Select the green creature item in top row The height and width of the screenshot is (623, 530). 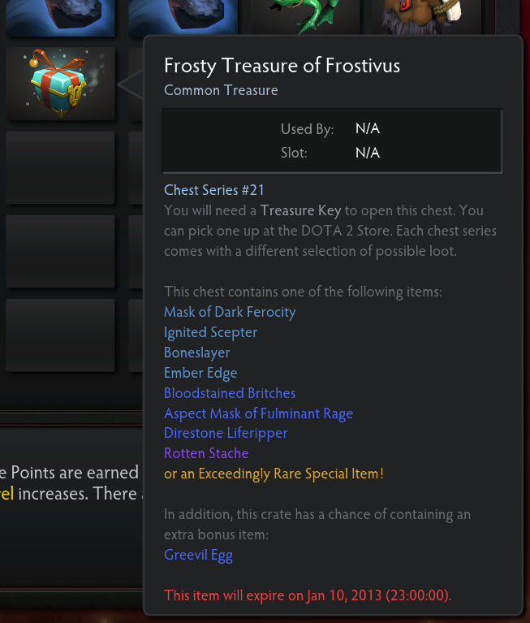coord(304,16)
